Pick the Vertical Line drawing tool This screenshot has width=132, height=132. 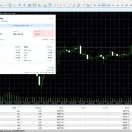60,5
